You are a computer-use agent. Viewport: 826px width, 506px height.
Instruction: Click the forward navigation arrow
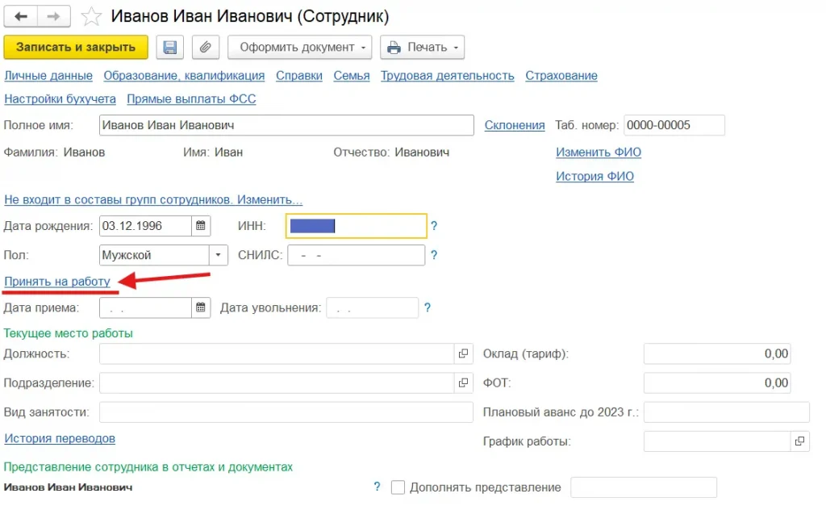[x=54, y=16]
